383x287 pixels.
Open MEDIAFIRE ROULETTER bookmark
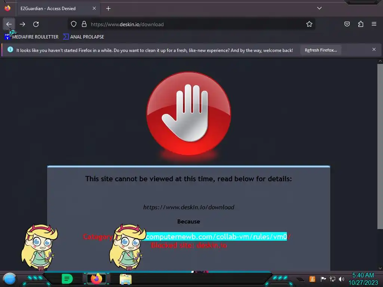pyautogui.click(x=31, y=37)
